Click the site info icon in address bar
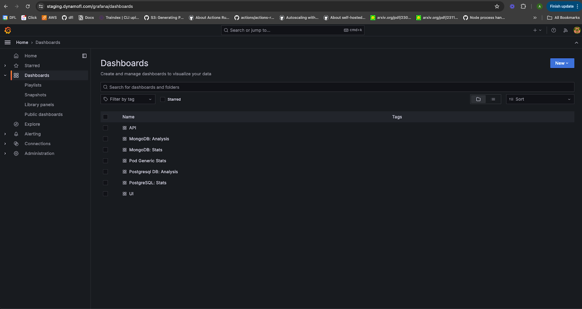Viewport: 582px width, 309px height. click(41, 6)
